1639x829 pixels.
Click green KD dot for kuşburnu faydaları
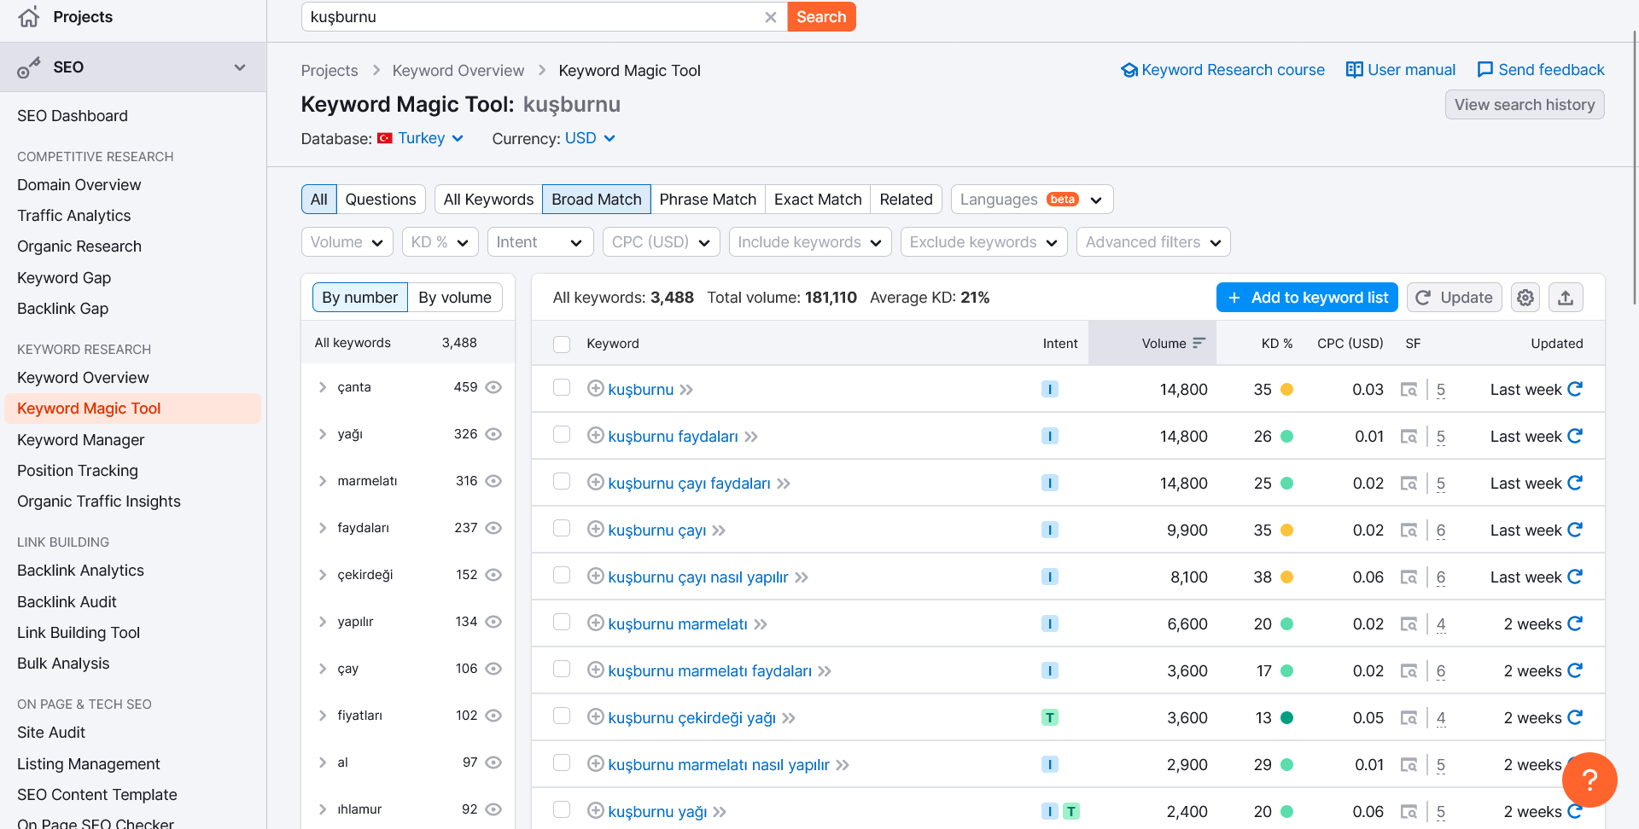point(1287,437)
